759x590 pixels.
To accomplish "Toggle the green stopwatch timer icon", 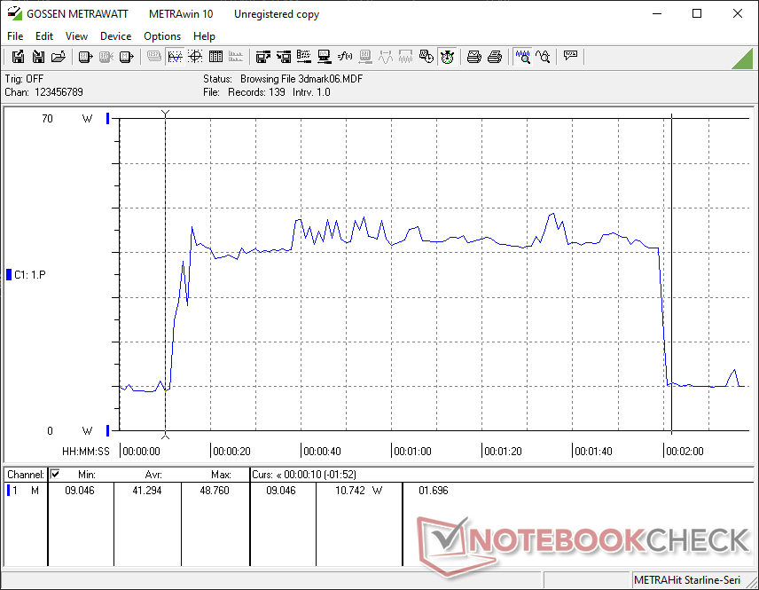I will (447, 57).
